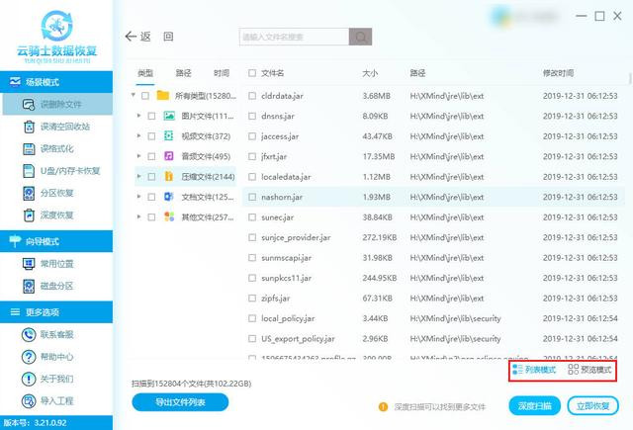Collapse the 所有类型 tree node

pyautogui.click(x=133, y=95)
